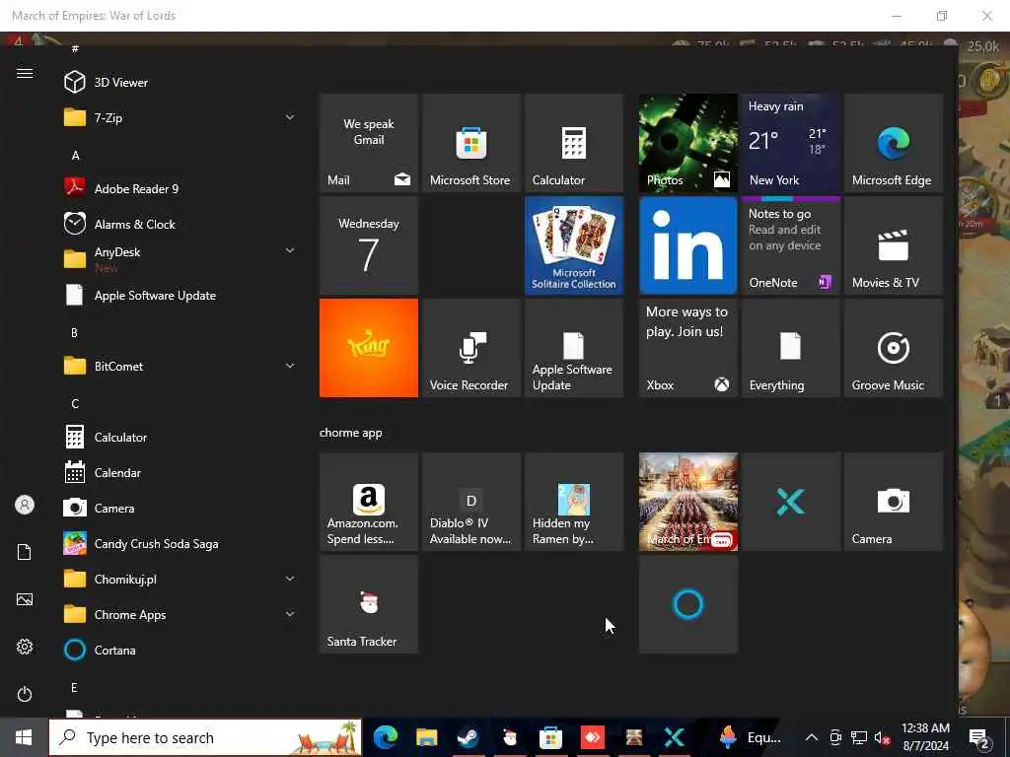Image resolution: width=1010 pixels, height=757 pixels.
Task: Open the New York weather tile
Action: click(791, 143)
